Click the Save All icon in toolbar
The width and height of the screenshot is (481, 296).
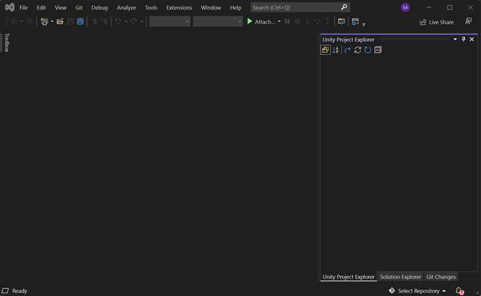(x=80, y=21)
